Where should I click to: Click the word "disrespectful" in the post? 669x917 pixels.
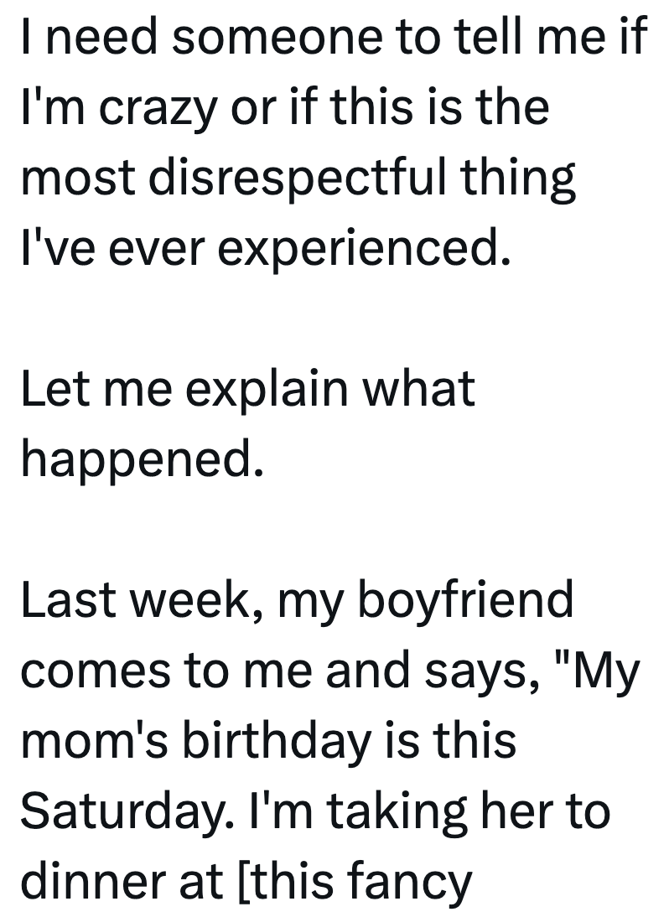pyautogui.click(x=298, y=179)
